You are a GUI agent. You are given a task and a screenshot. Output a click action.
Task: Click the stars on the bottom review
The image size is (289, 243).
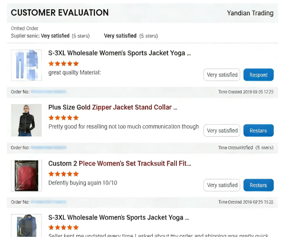click(63, 227)
